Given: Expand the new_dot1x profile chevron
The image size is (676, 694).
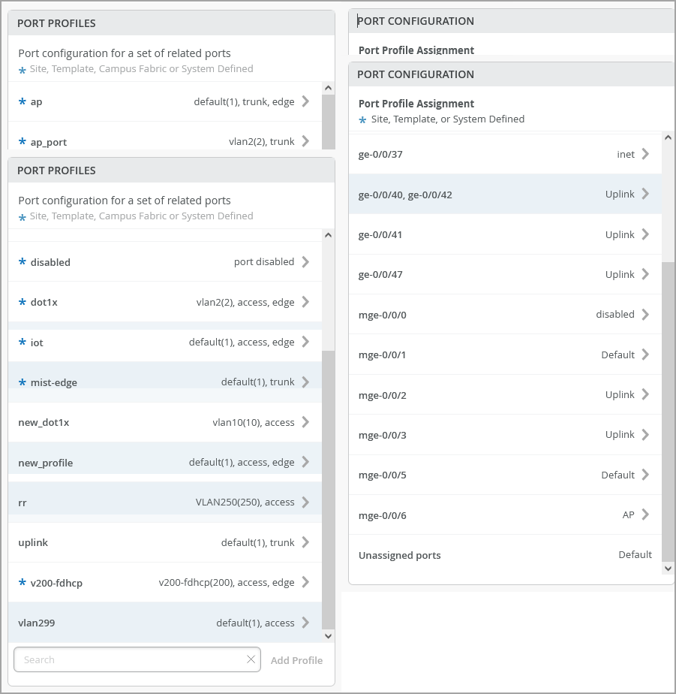Looking at the screenshot, I should point(305,422).
